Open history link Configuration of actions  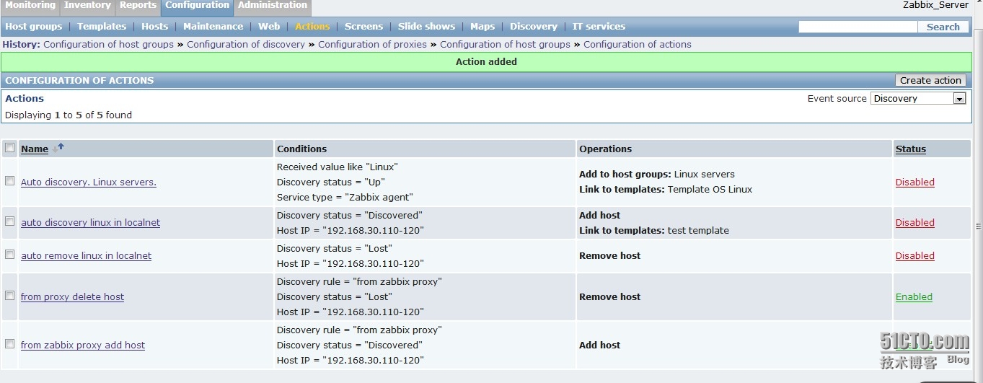(x=638, y=44)
